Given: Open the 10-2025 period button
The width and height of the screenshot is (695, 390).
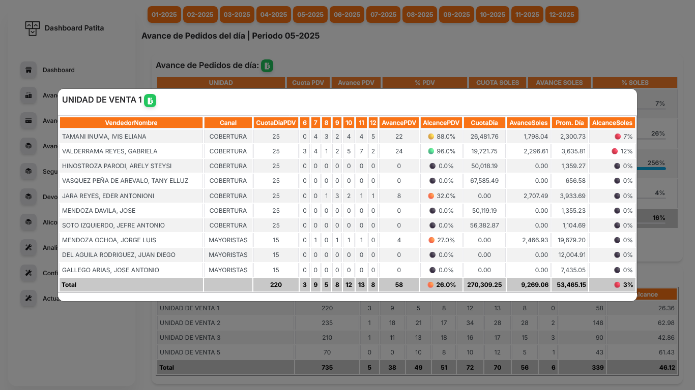Looking at the screenshot, I should [x=493, y=15].
